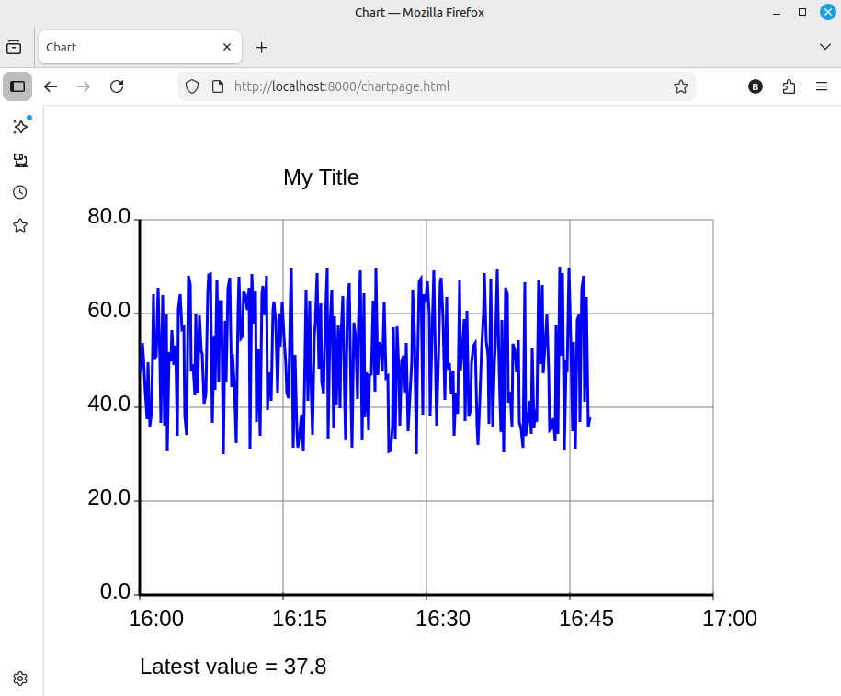Viewport: 841px width, 696px height.
Task: Open Bookmarks star in sidebar
Action: coord(20,225)
